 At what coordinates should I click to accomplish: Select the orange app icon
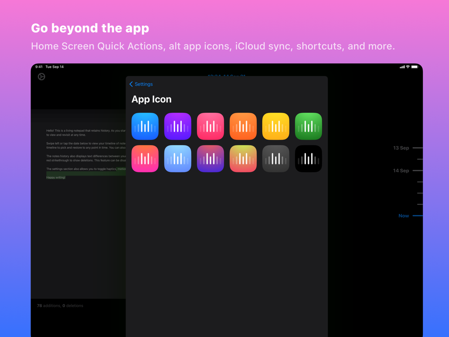coord(243,126)
